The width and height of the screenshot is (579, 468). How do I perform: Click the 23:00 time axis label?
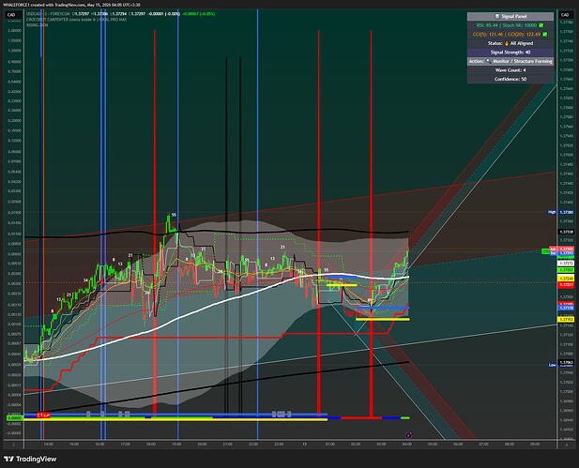[279, 444]
